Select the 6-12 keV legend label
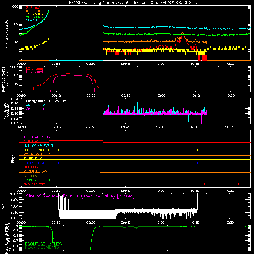The width and height of the screenshot is (254, 254). point(34,11)
